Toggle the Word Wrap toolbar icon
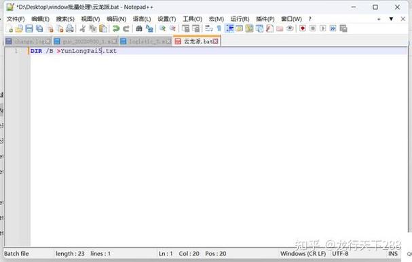The image size is (412, 262). (209, 29)
